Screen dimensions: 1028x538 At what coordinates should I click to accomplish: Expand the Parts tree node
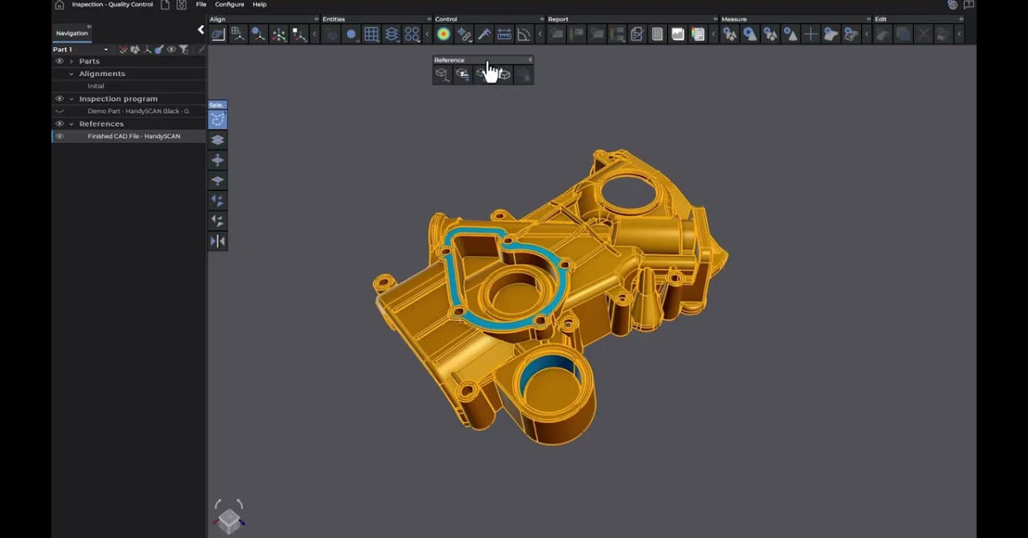pyautogui.click(x=71, y=62)
